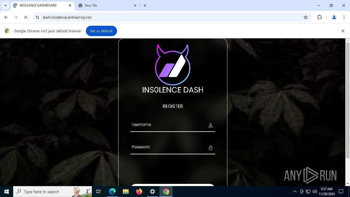Image resolution: width=350 pixels, height=197 pixels.
Task: Close the INSOLENCE DASHBOARD tab
Action: point(70,5)
